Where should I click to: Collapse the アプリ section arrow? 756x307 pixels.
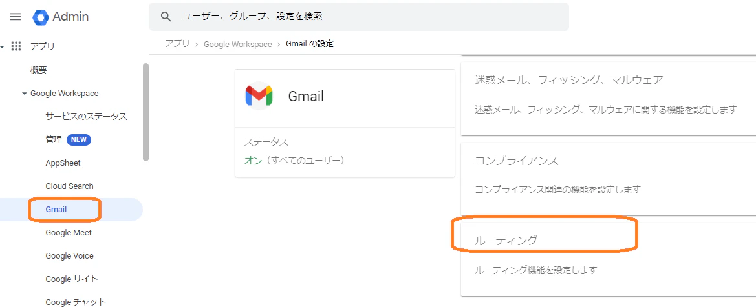(x=3, y=46)
